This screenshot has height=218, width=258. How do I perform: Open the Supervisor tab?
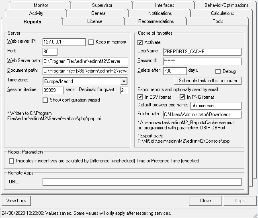point(102,5)
